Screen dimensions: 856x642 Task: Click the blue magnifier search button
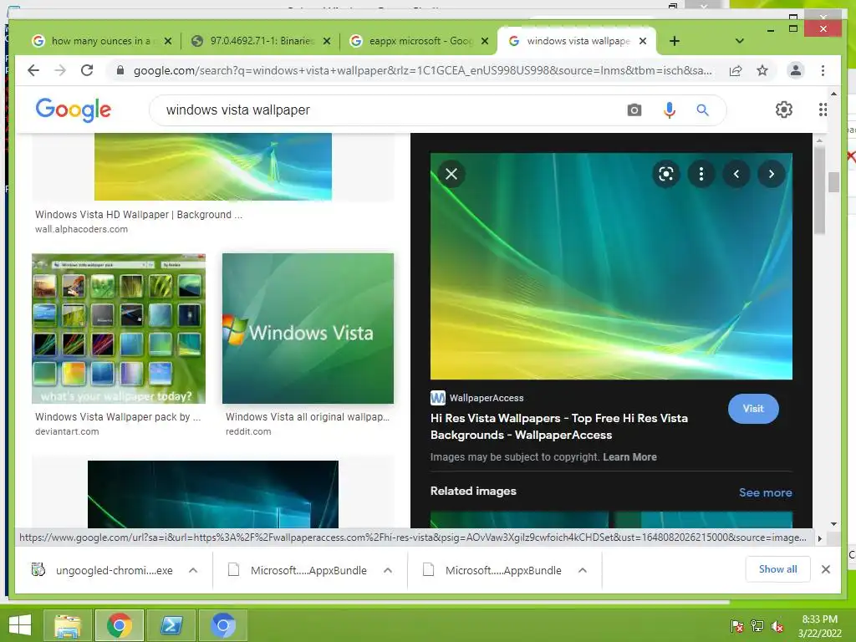pyautogui.click(x=702, y=110)
